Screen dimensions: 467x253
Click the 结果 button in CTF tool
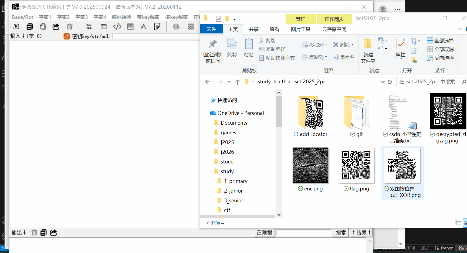pyautogui.click(x=361, y=233)
